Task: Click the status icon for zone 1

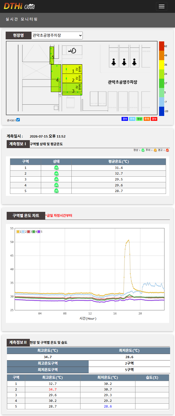Action: click(x=56, y=168)
